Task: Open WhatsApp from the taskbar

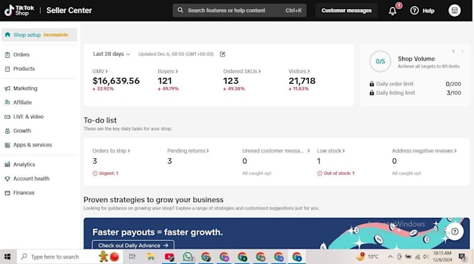Action: tap(188, 257)
